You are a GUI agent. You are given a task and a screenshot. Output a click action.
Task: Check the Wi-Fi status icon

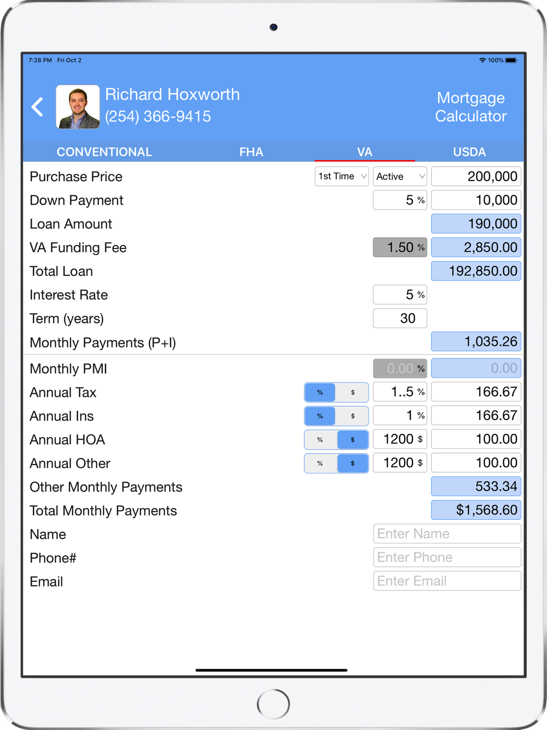[482, 60]
